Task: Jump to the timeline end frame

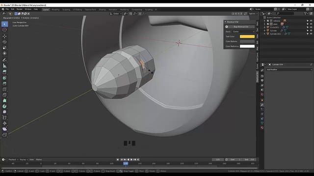Action: coord(138,160)
